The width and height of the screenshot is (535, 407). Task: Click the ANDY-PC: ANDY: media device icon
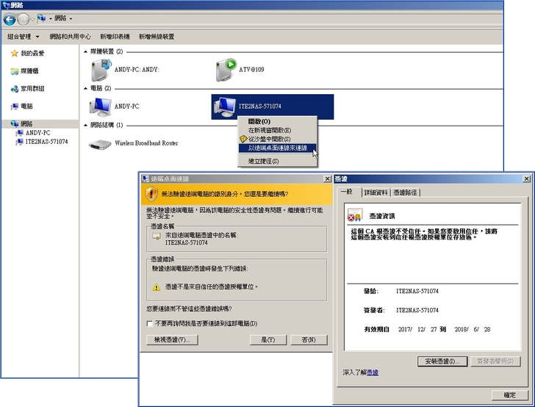pos(100,70)
